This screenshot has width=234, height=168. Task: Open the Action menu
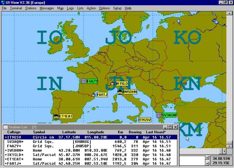91,8
